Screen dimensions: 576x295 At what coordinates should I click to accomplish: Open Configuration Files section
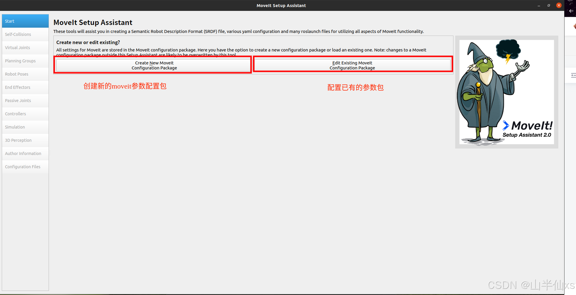[25, 167]
